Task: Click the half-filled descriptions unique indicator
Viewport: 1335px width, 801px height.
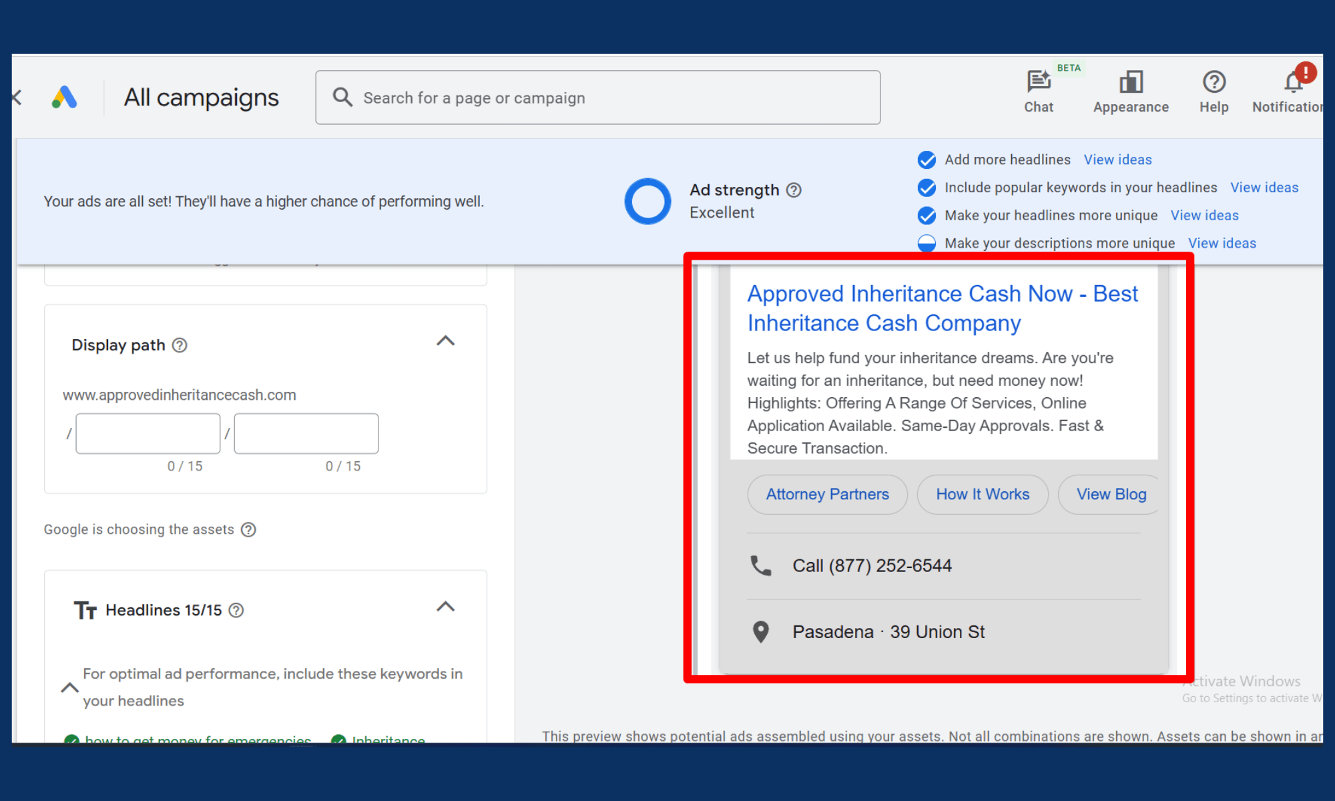Action: pyautogui.click(x=926, y=244)
